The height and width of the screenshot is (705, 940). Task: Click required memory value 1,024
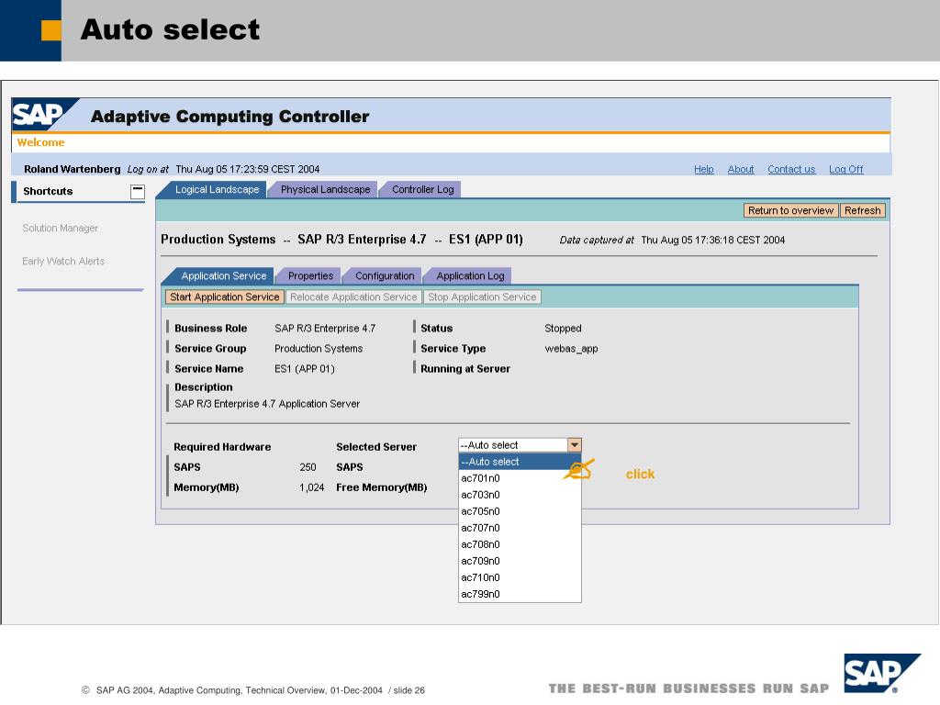point(312,487)
